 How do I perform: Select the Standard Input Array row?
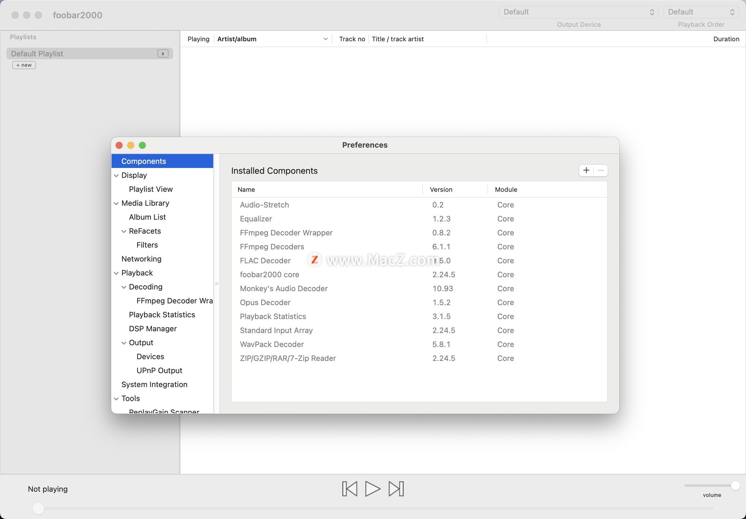pyautogui.click(x=419, y=330)
